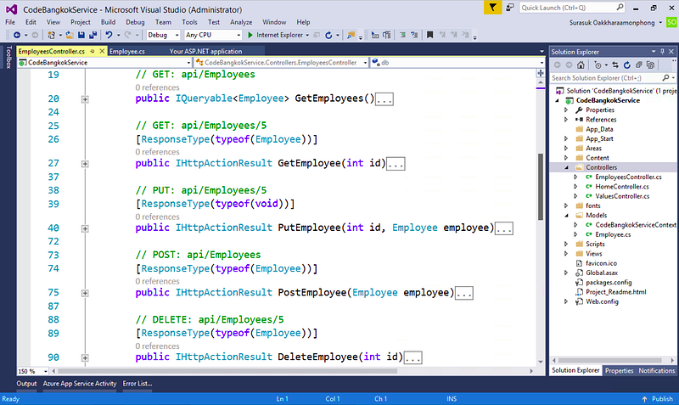The height and width of the screenshot is (405, 679).
Task: Click the Pending Changes Filter clock icon
Action: click(598, 65)
